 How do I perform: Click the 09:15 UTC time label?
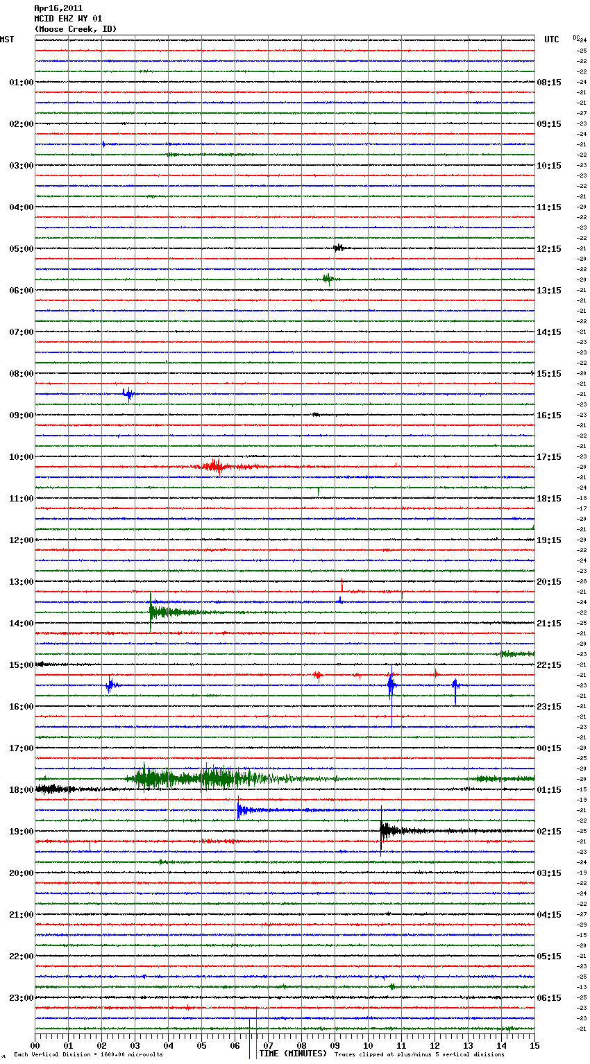(x=549, y=124)
